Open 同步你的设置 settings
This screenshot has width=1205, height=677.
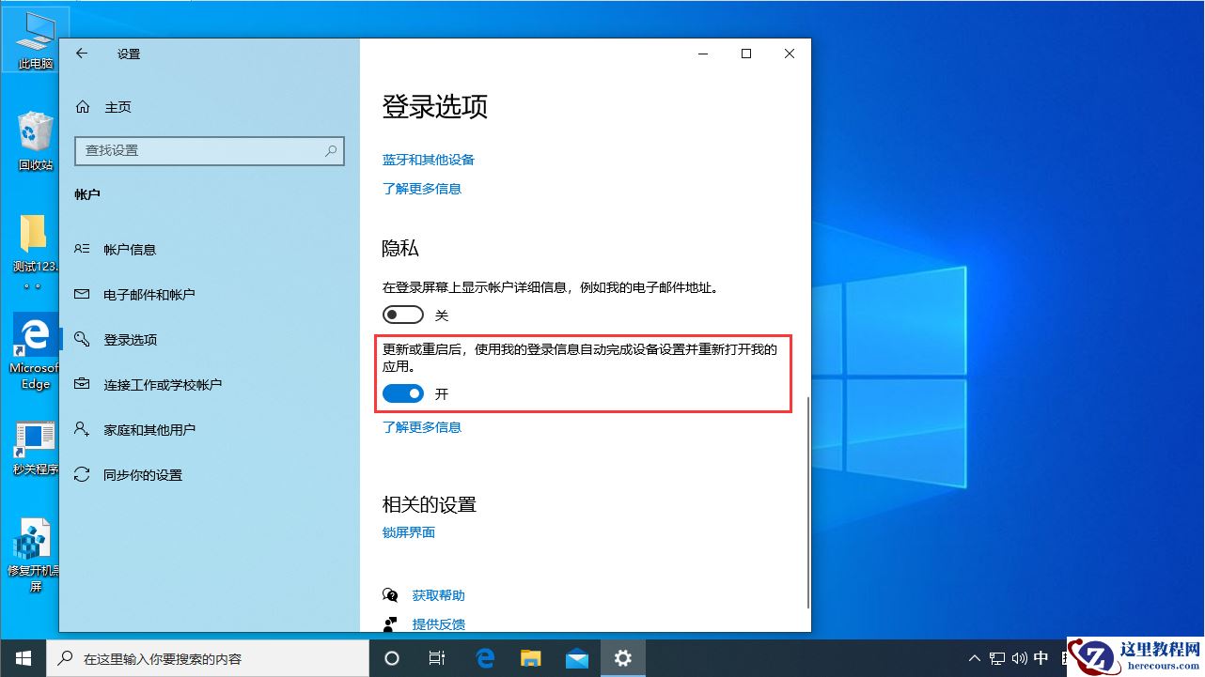click(x=142, y=474)
